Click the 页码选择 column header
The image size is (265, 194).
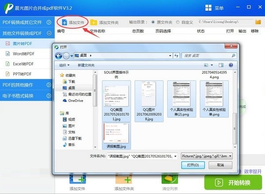[x=163, y=31]
